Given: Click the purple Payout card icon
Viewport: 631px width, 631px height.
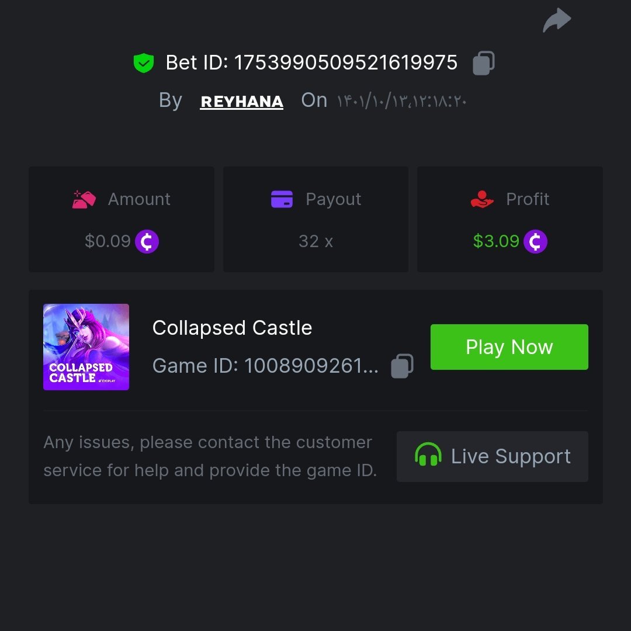Looking at the screenshot, I should (282, 199).
